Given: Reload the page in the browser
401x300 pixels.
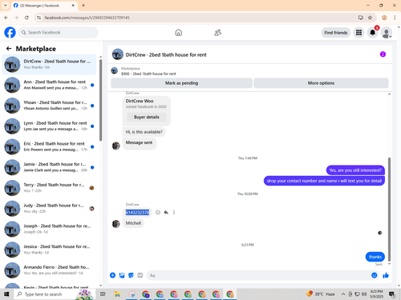Looking at the screenshot, I should point(26,18).
